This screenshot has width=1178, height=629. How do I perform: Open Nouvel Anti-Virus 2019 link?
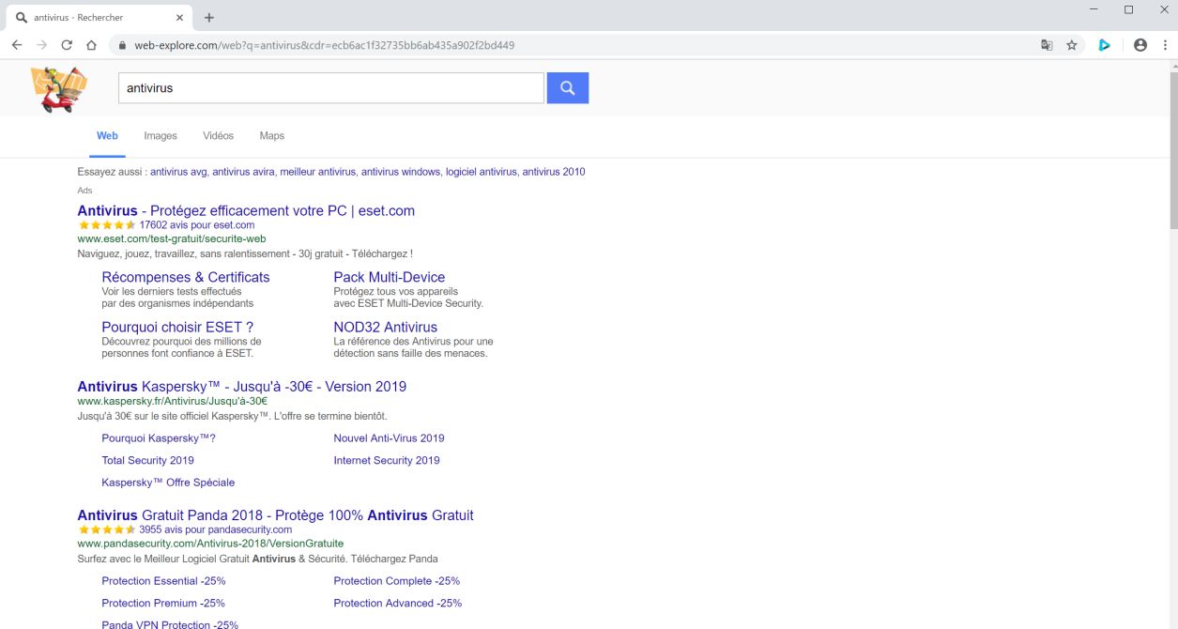[x=390, y=438]
